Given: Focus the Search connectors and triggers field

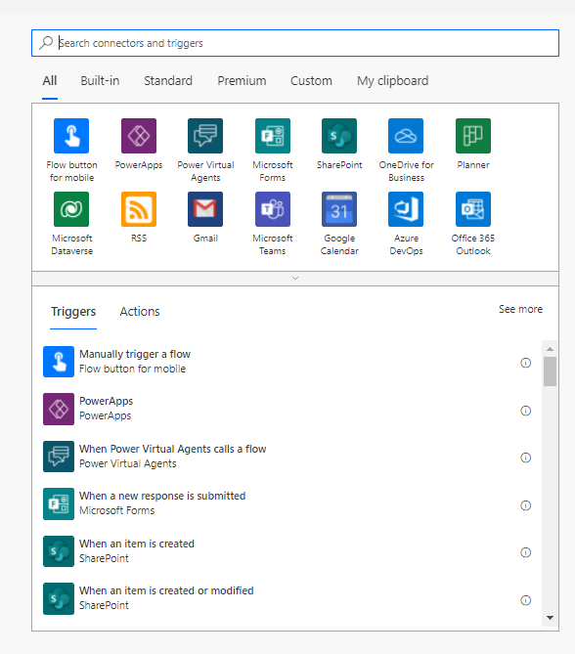Looking at the screenshot, I should (x=295, y=43).
